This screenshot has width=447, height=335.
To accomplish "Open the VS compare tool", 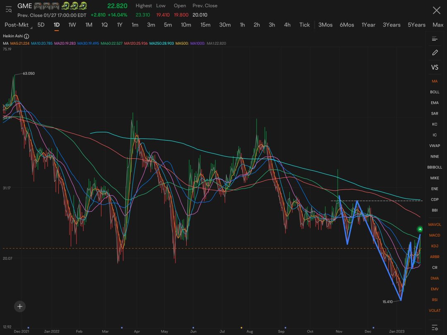I will (435, 67).
